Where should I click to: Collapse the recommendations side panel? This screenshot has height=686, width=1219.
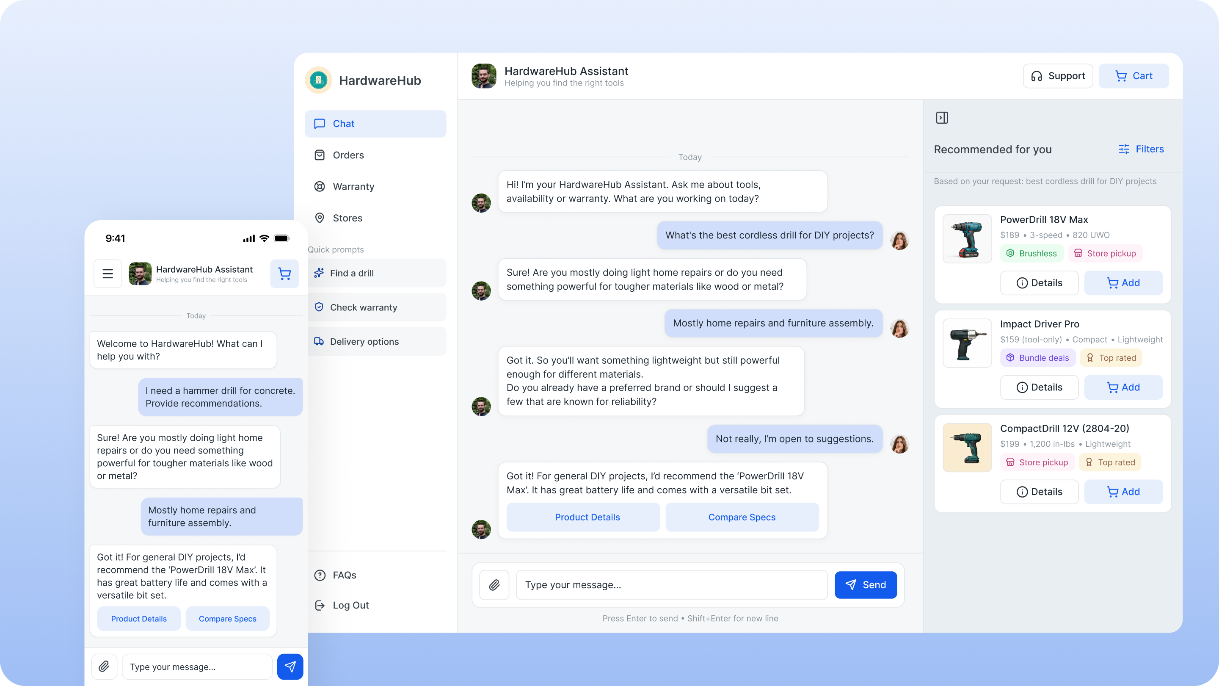pos(942,117)
